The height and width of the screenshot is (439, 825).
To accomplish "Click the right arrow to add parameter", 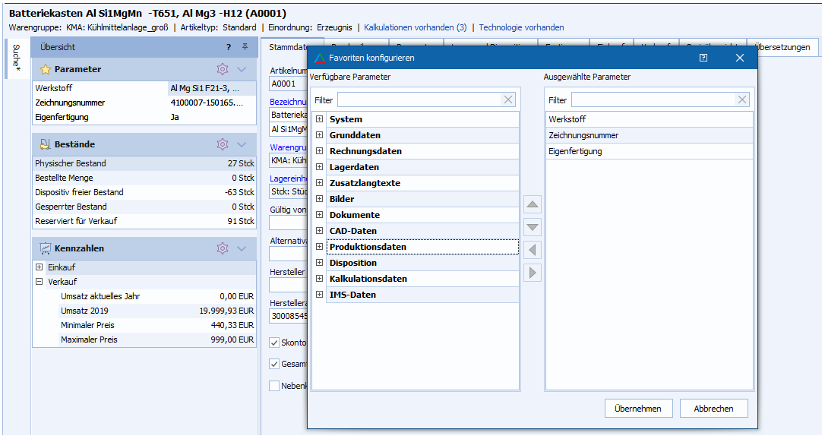I will tap(533, 273).
